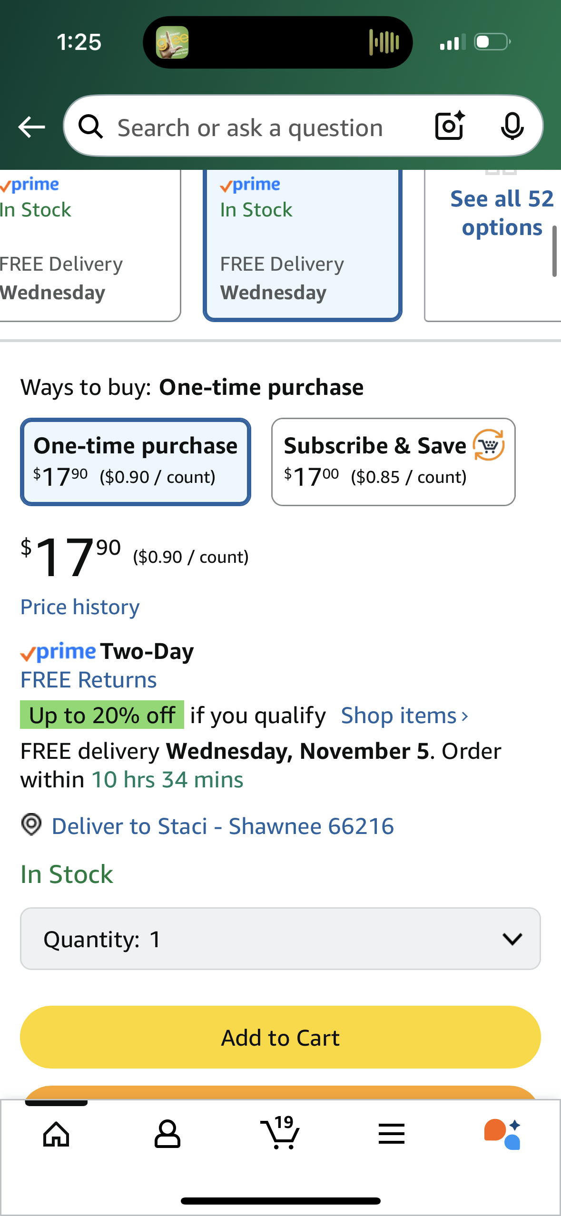Screen dimensions: 561x1216
Task: Tap the delivery location pin icon
Action: (x=31, y=824)
